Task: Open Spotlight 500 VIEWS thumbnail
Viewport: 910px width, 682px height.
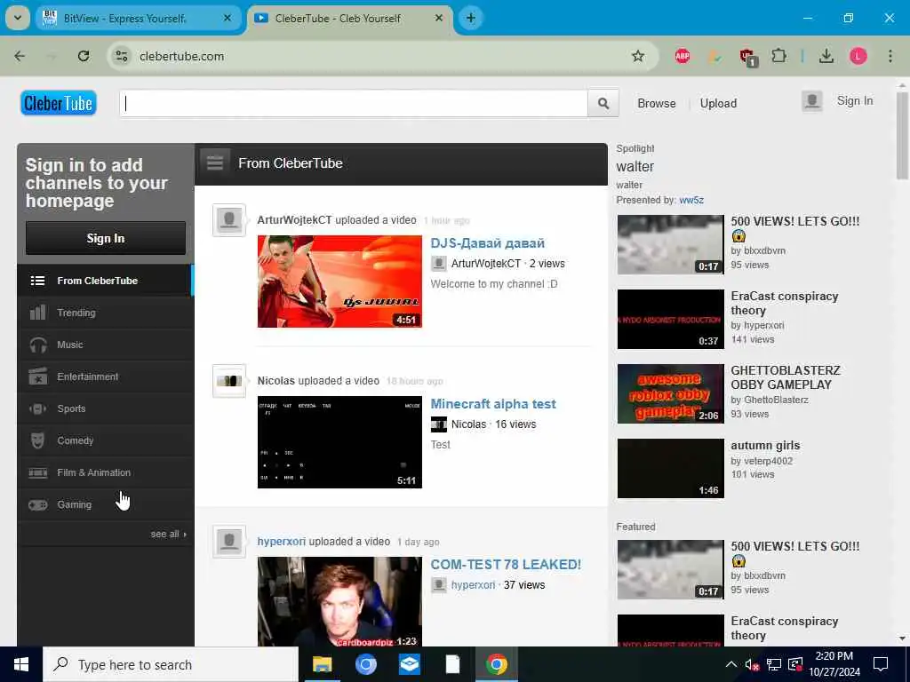Action: 670,245
